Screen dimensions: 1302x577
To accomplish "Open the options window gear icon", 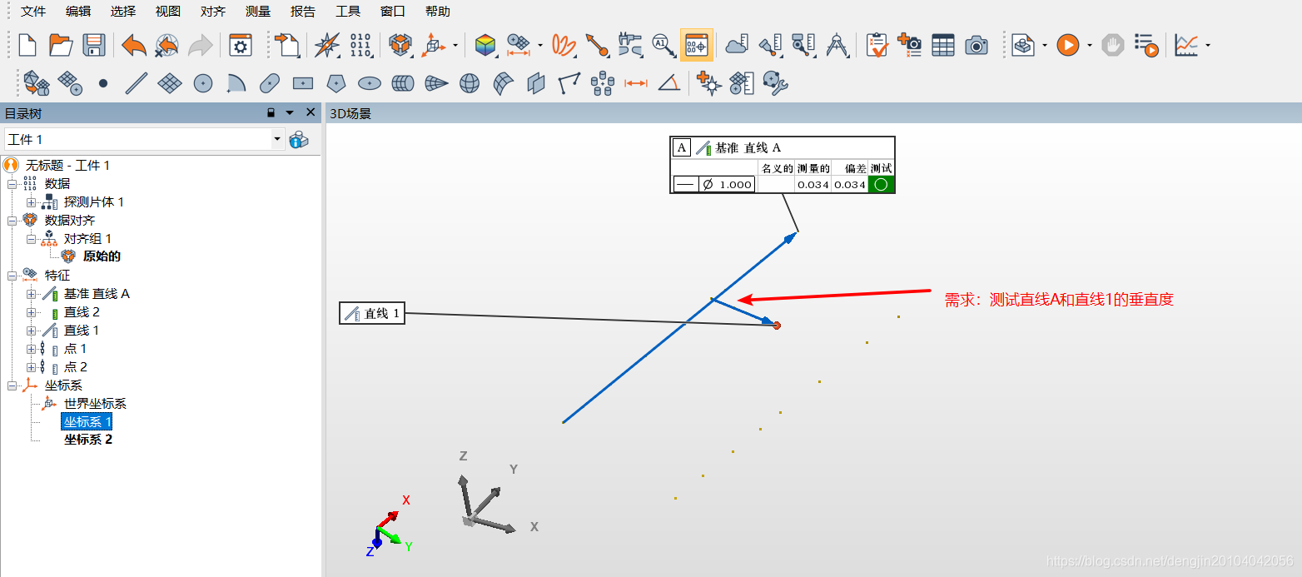I will [241, 45].
